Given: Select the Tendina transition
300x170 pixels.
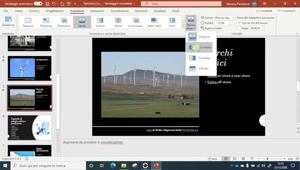Looking at the screenshot, I should pos(100,22).
